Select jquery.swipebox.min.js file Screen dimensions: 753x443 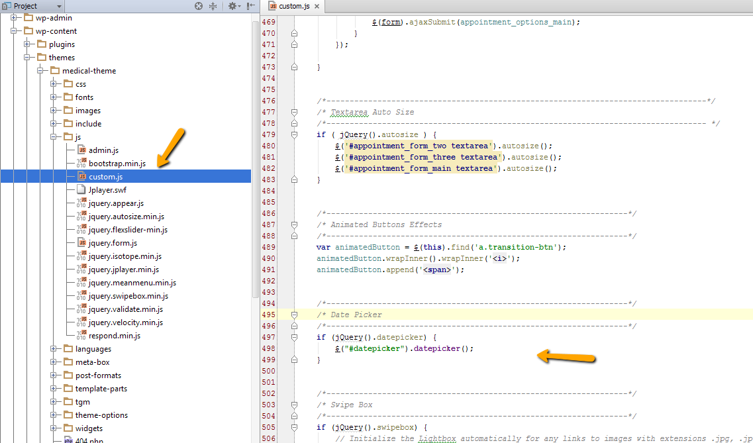128,295
